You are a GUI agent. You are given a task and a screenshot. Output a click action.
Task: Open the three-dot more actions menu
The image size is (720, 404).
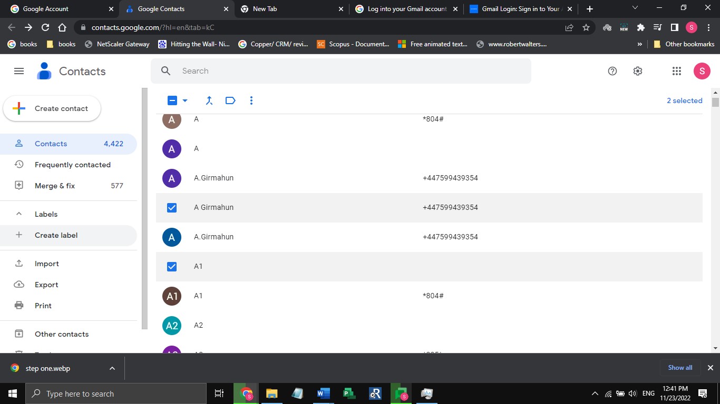pos(251,100)
